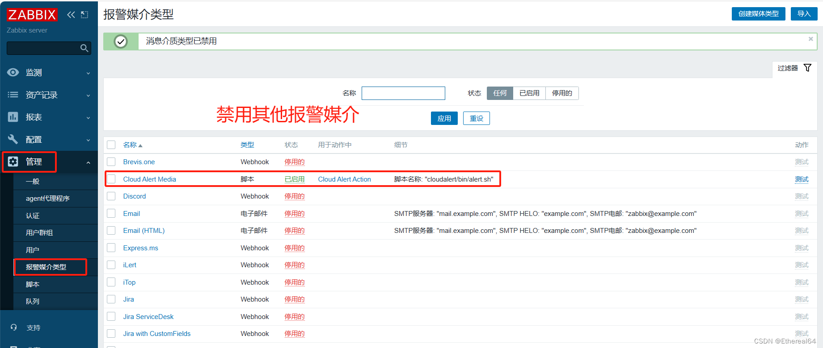Click the 导入 button
The height and width of the screenshot is (348, 823).
pos(804,14)
